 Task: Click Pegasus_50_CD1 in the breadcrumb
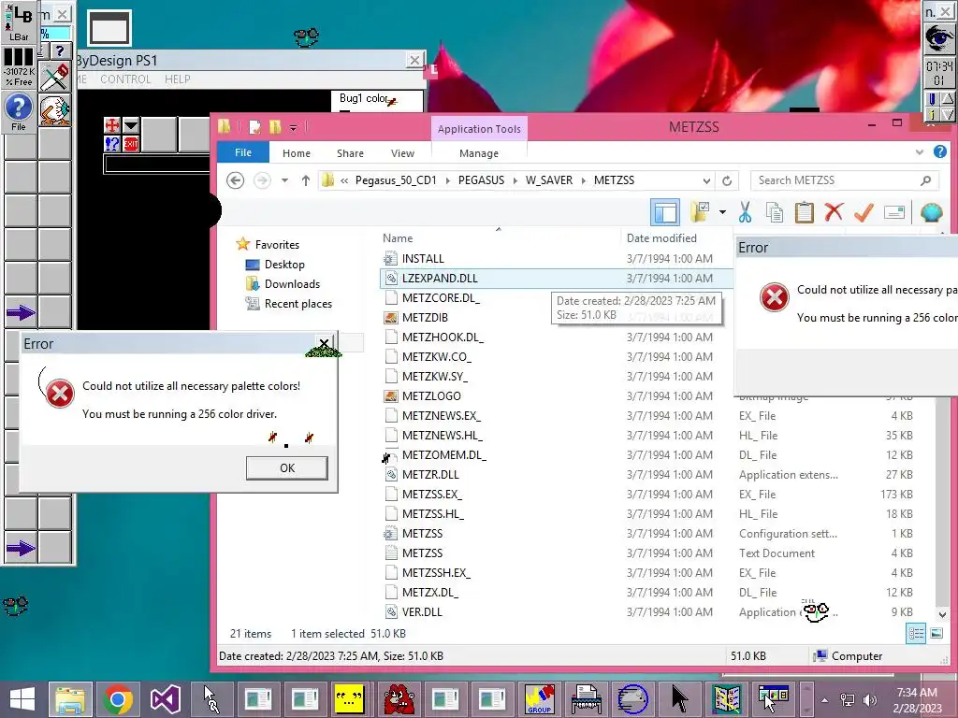396,180
